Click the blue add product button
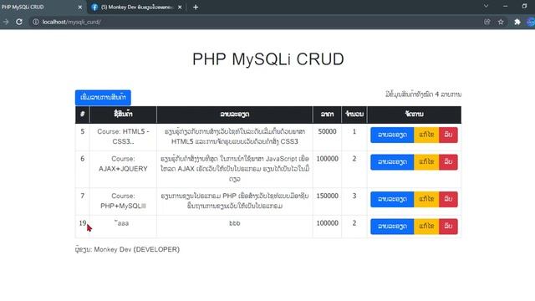Image resolution: width=535 pixels, height=301 pixels. click(x=103, y=97)
